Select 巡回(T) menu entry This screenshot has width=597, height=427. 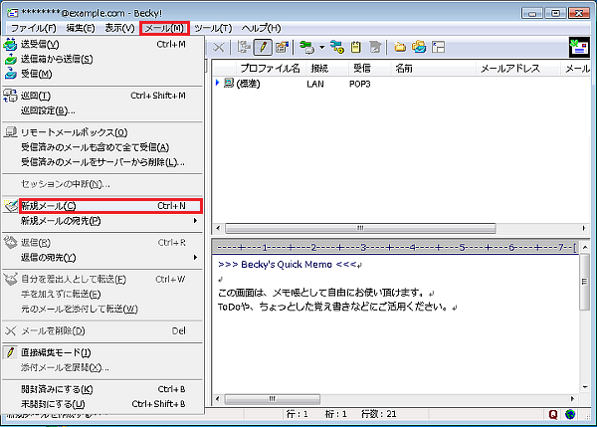click(x=102, y=96)
